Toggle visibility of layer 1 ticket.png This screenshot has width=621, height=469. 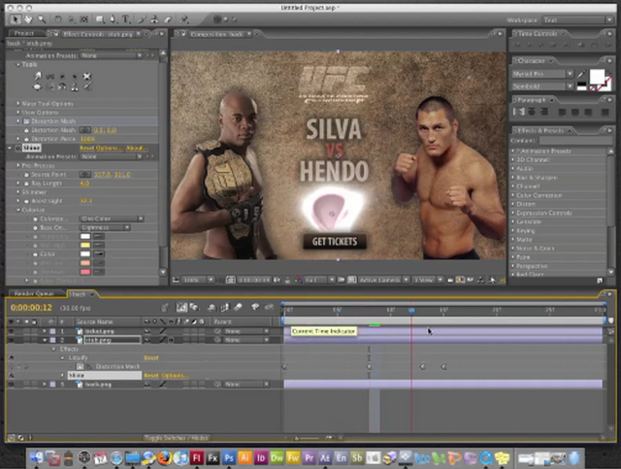click(11, 331)
